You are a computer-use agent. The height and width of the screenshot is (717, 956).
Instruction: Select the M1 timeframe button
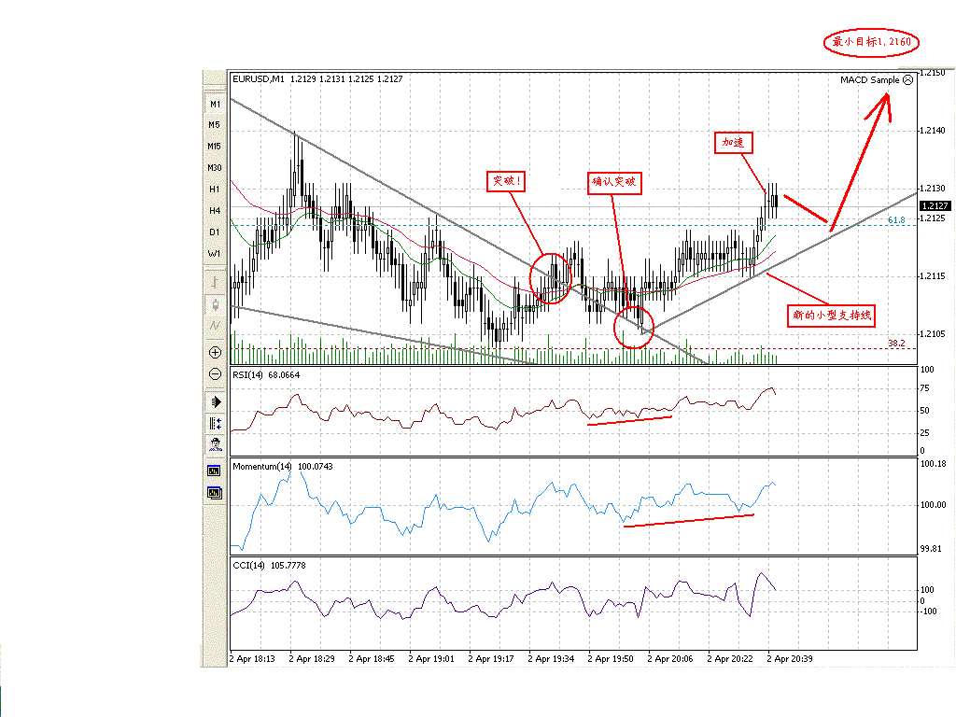(x=215, y=105)
